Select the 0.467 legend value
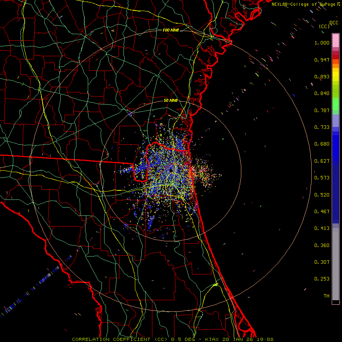The height and width of the screenshot is (342, 342). click(x=322, y=212)
